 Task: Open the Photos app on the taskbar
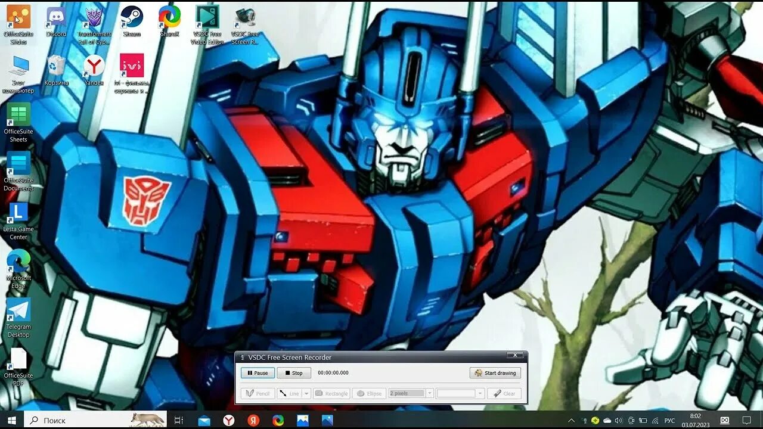[x=303, y=420]
